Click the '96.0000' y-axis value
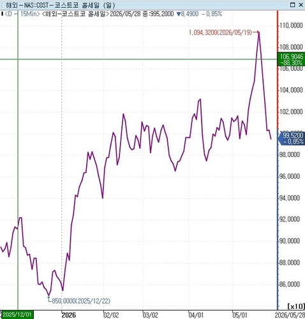 coord(290,176)
